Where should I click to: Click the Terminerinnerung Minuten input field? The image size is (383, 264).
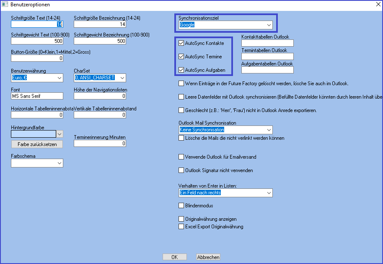[x=100, y=143]
